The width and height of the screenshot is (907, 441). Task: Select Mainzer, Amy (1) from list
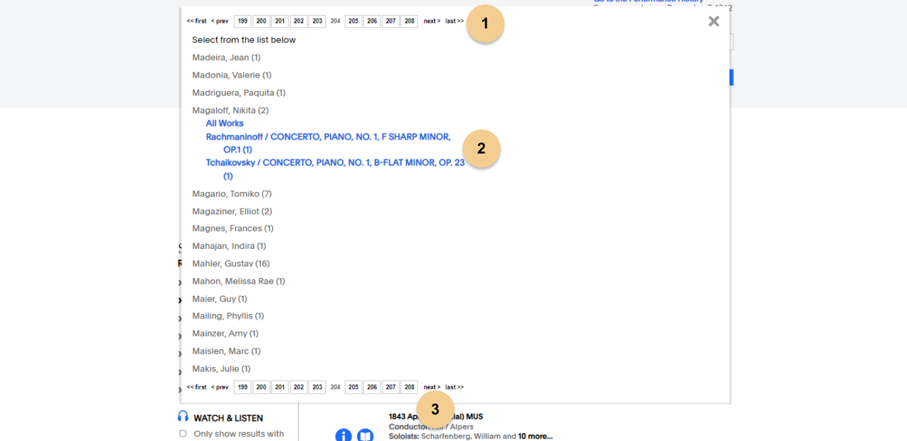pyautogui.click(x=225, y=334)
